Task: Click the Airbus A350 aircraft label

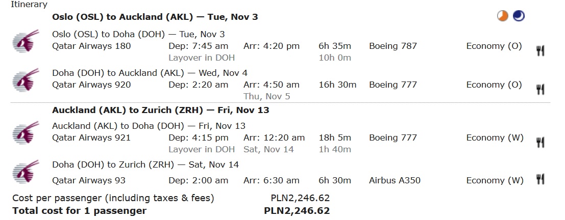Action: 395,180
